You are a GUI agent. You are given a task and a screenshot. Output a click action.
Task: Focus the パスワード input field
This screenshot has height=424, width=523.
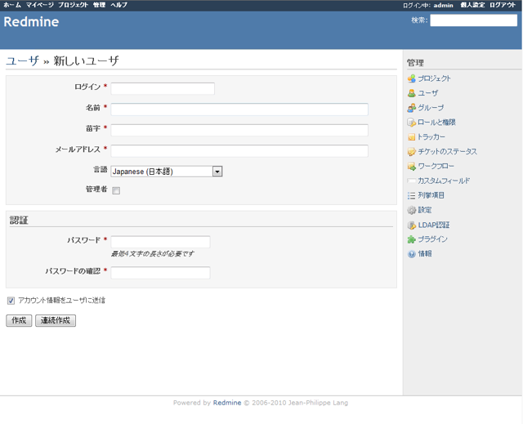coord(160,242)
